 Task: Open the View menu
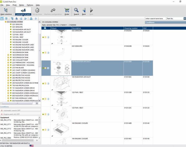[8, 5]
